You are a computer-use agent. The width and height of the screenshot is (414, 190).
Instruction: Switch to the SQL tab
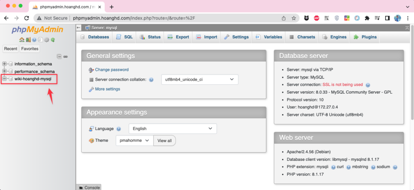(124, 37)
